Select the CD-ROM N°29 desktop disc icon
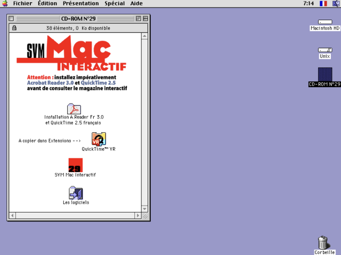Screen dimensions: 341x255 point(325,74)
